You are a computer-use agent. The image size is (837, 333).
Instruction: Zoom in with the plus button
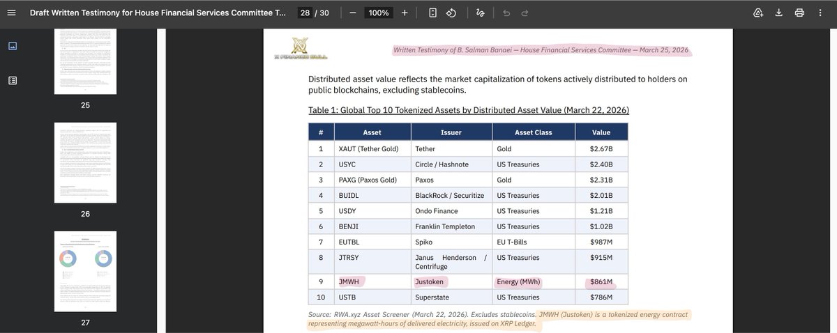click(405, 13)
